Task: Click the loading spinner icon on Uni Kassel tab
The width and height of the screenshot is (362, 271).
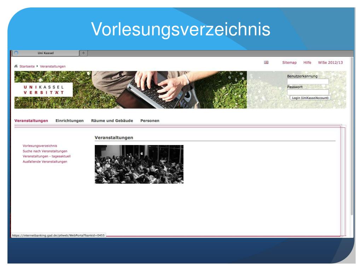Action: click(16, 53)
